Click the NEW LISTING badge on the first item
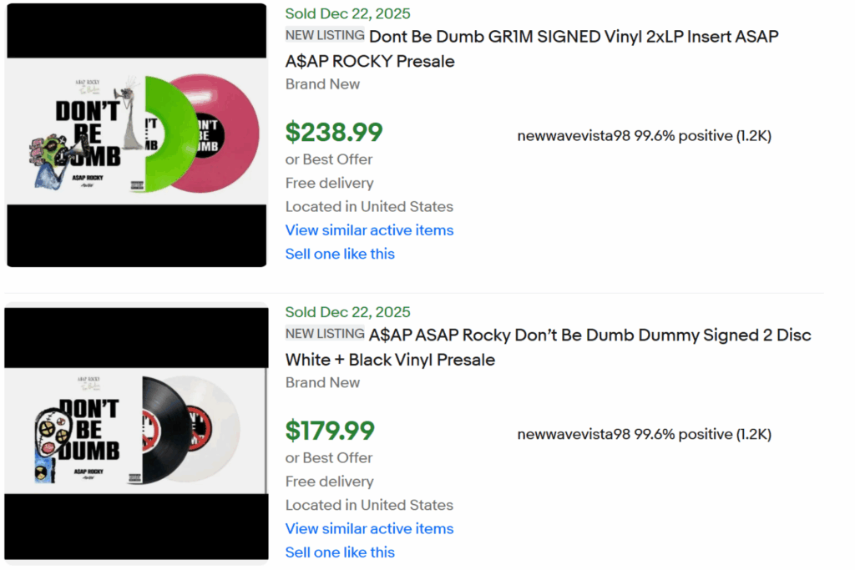This screenshot has width=855, height=570. (x=325, y=35)
